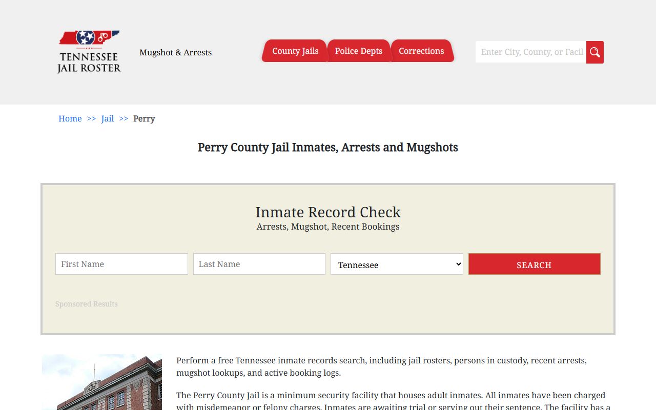
Task: Click the Sponsored Results label
Action: click(87, 304)
